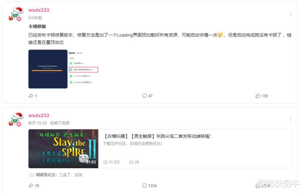Click the 卡顿修复 post title
Viewport: 304px width, 193px height.
[x=37, y=27]
